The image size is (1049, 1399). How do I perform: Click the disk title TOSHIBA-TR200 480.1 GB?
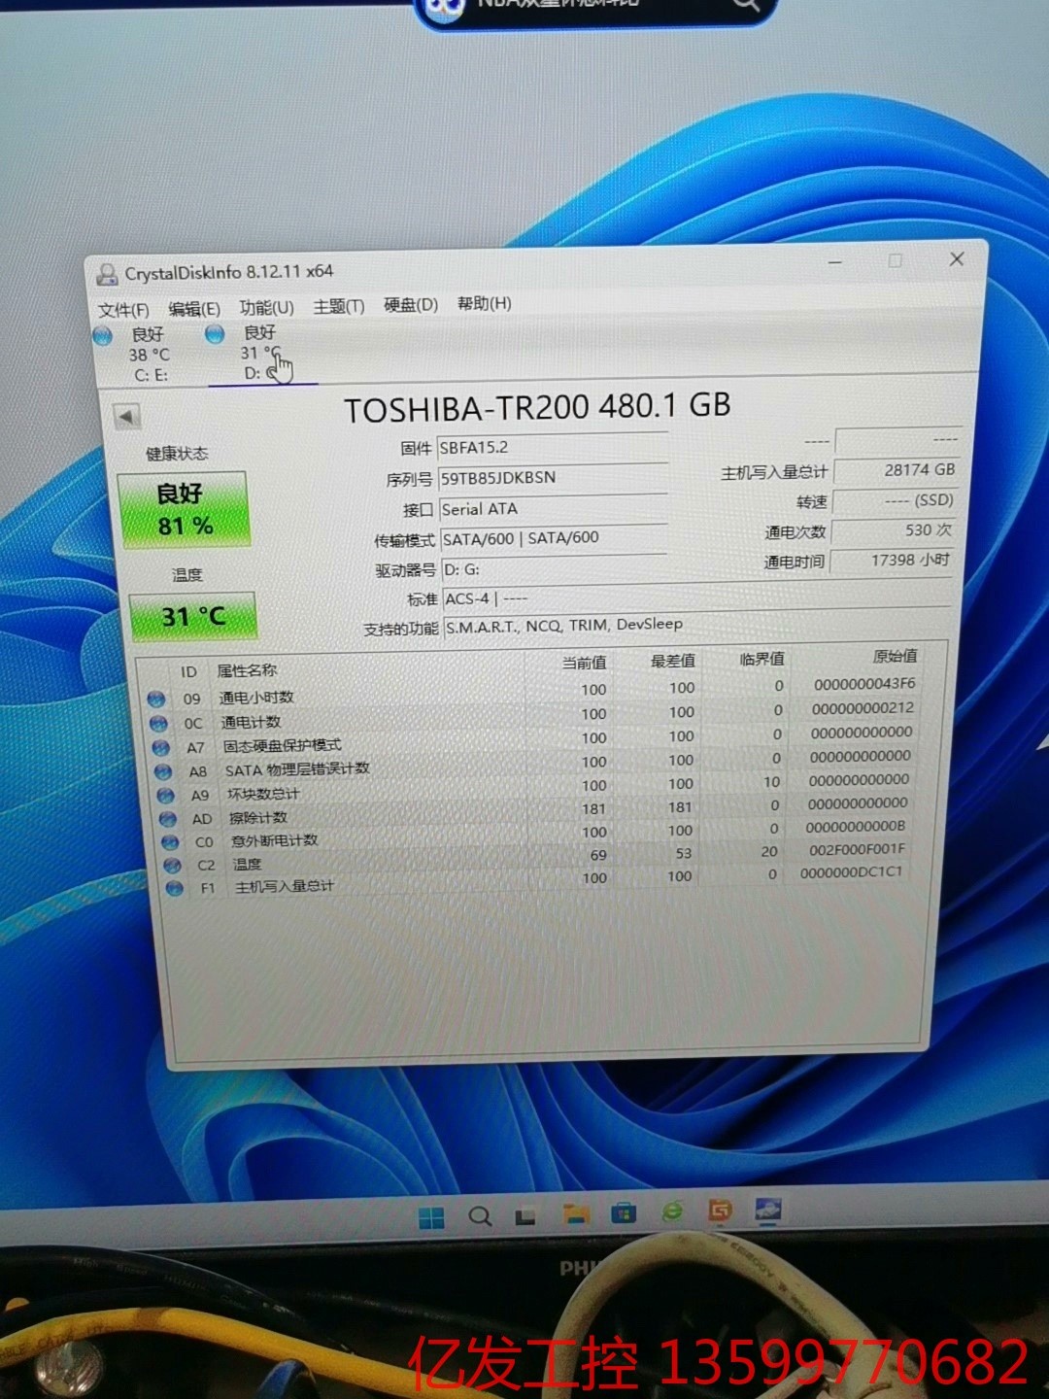coord(537,407)
